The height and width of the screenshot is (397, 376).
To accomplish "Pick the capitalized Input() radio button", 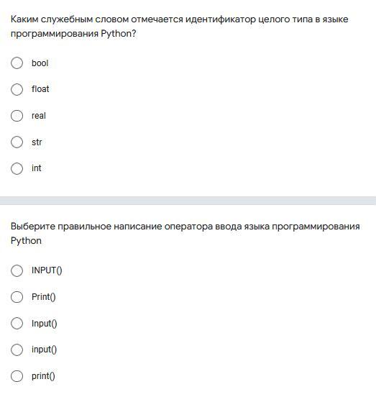I will point(17,324).
